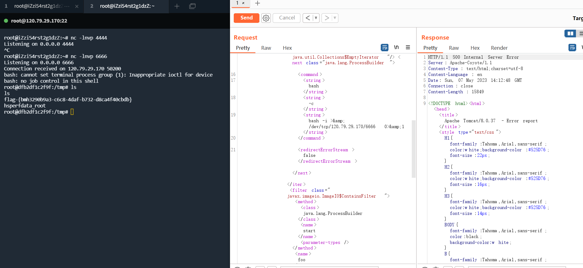
Task: Open forward-history dropdown arrow
Action: (x=335, y=18)
